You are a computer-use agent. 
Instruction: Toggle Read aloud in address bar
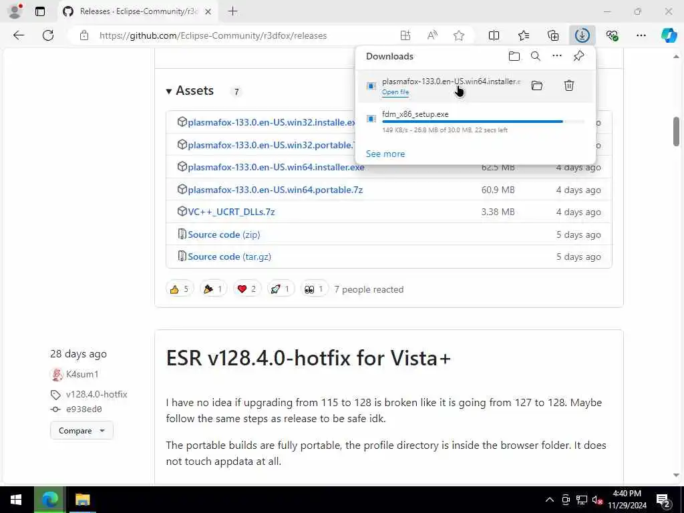tap(432, 36)
